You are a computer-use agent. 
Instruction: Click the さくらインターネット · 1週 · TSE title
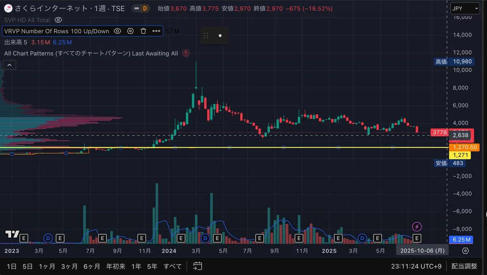69,8
